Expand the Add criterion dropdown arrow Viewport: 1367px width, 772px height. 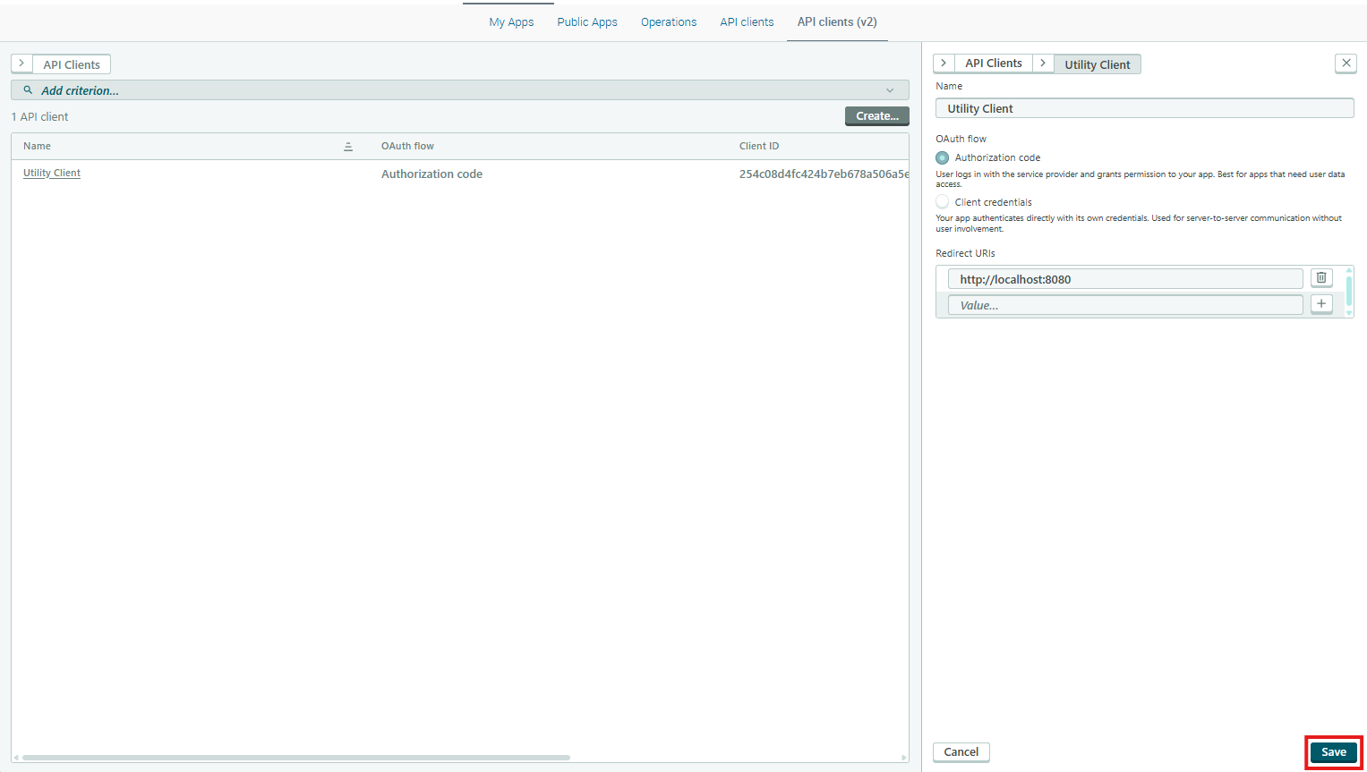(x=890, y=90)
